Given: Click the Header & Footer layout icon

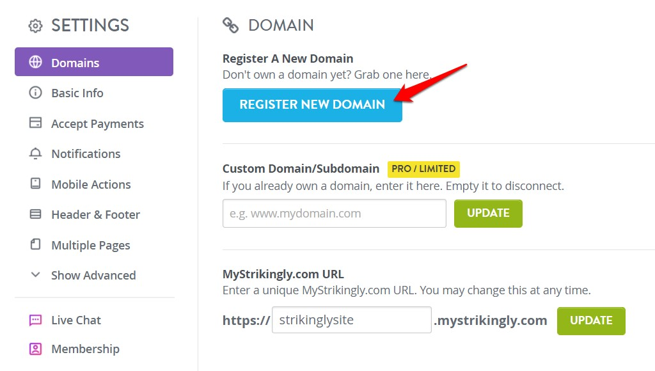Looking at the screenshot, I should pos(36,214).
